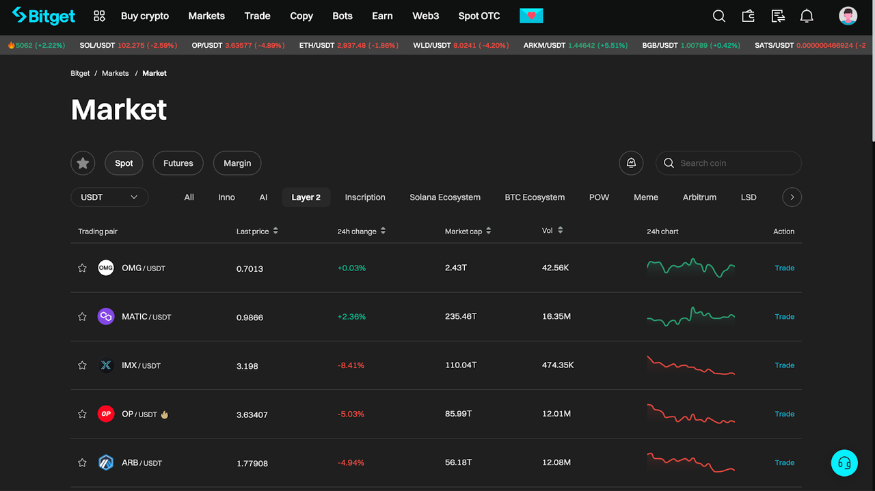The height and width of the screenshot is (491, 875).
Task: Open Copy menu in top navigation
Action: 301,16
